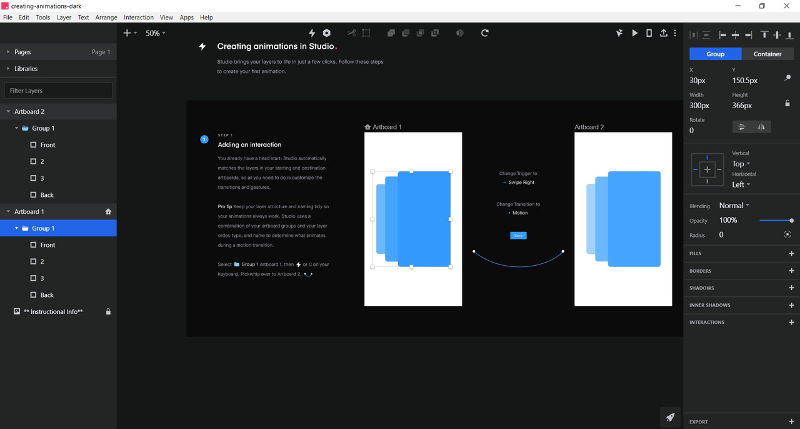Select the Front layer under Artboard 2
This screenshot has width=800, height=429.
click(58, 144)
